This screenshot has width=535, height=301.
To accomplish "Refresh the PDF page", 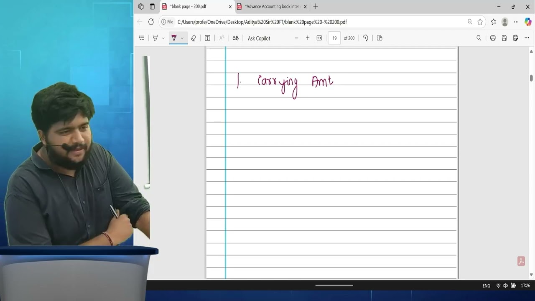I will (151, 22).
